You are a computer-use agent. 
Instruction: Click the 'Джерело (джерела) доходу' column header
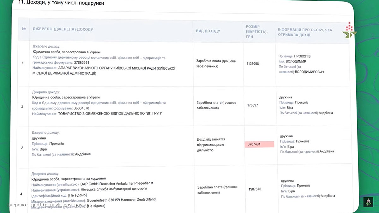click(x=63, y=29)
